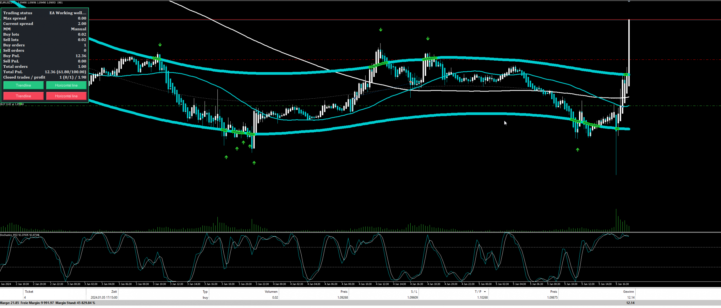This screenshot has width=721, height=308.
Task: Select the highest green down arrow signal
Action: pyautogui.click(x=381, y=30)
